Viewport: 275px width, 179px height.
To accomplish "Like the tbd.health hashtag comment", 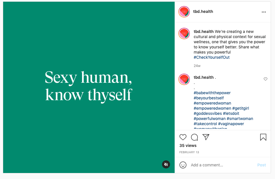I will (265, 79).
